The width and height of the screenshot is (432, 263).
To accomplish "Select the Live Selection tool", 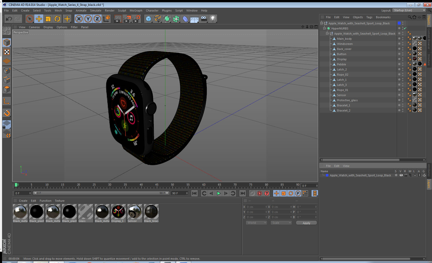I will (x=30, y=19).
